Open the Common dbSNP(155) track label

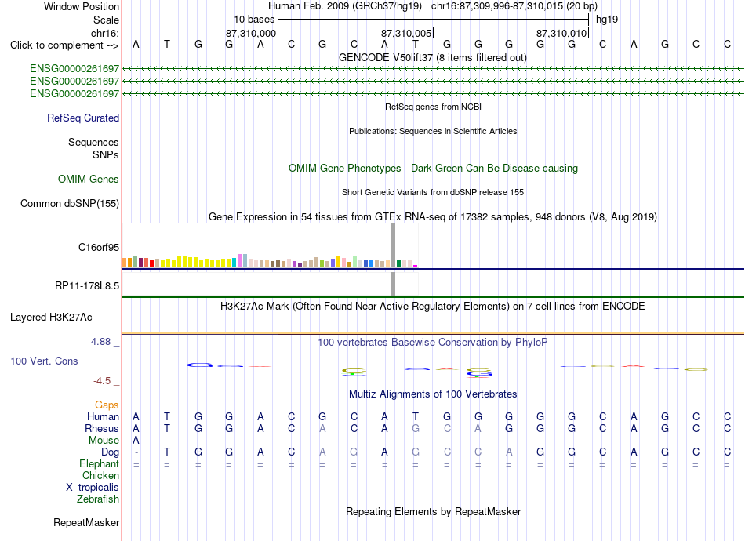coord(70,203)
